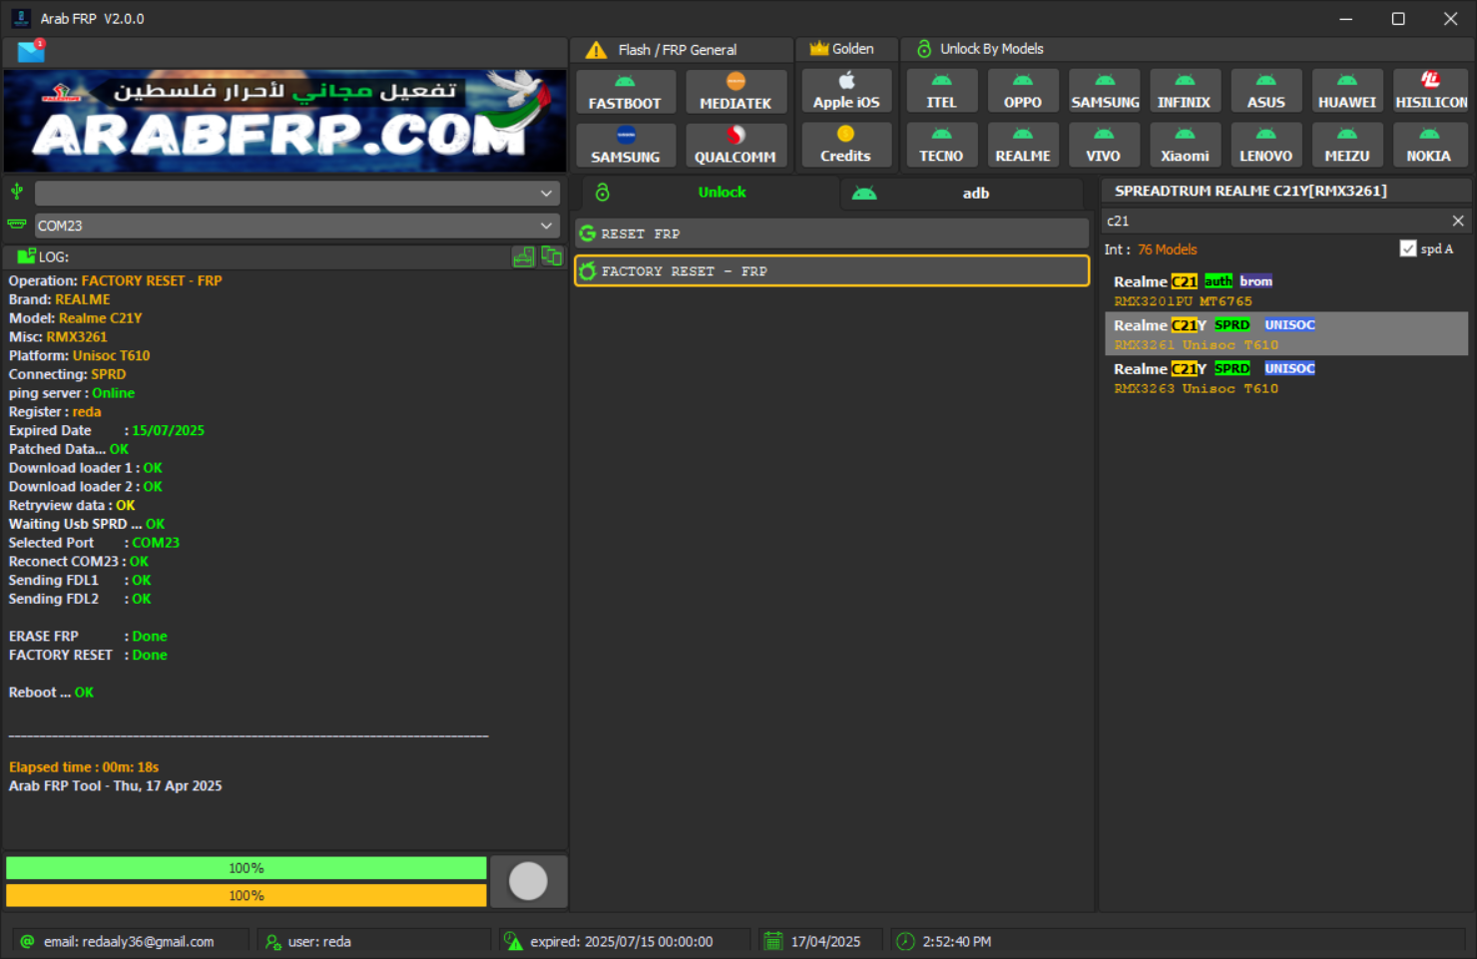Image resolution: width=1477 pixels, height=959 pixels.
Task: Select the INFINIX brand button
Action: pyautogui.click(x=1185, y=91)
